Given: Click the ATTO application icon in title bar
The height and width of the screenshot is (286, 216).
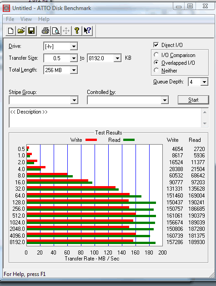Looking at the screenshot, I should [x=6, y=8].
